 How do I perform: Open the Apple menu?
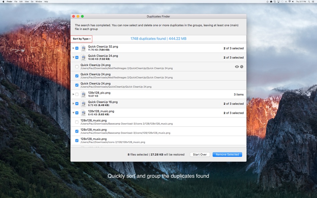[x=3, y=1]
